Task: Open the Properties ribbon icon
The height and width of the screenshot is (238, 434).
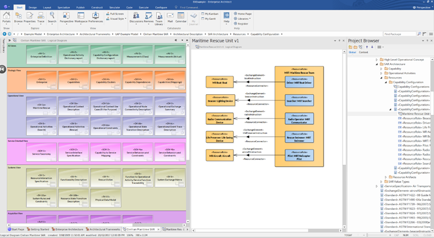Action: [30, 17]
